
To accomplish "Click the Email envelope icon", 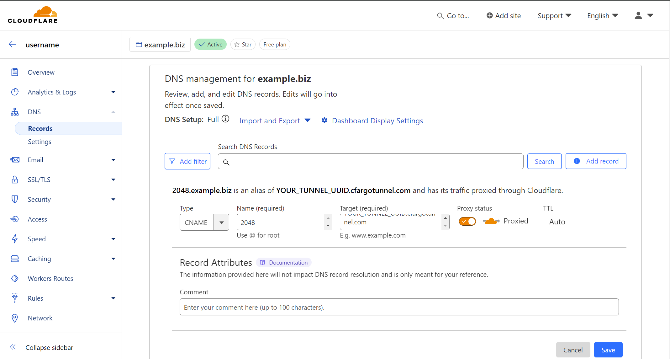I will pyautogui.click(x=15, y=160).
